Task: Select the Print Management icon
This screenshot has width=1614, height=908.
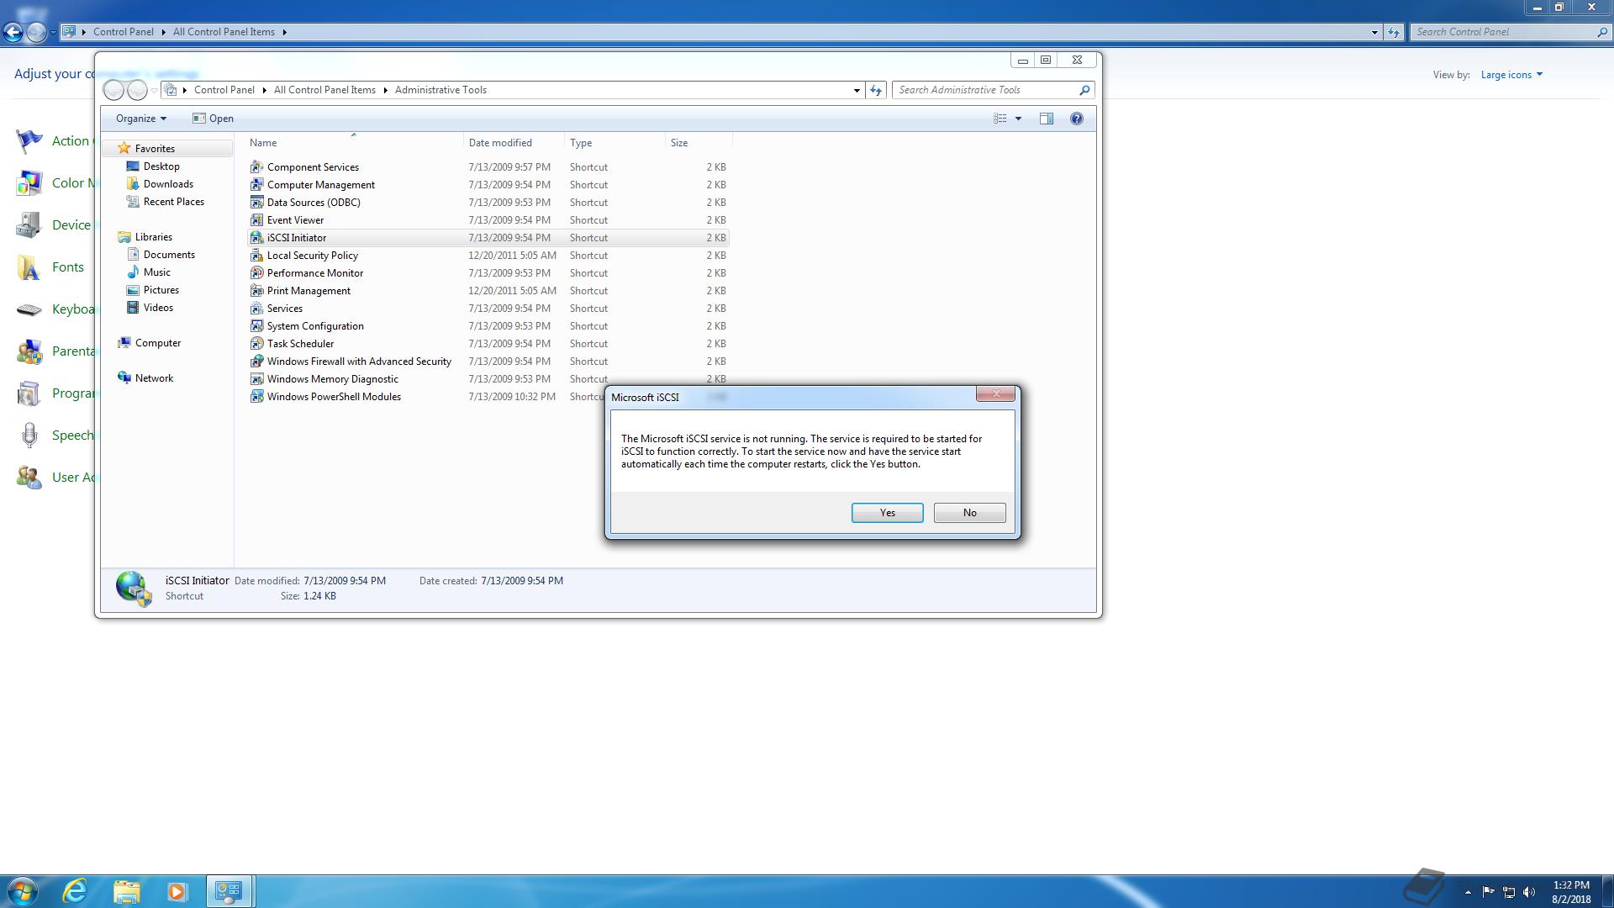Action: coord(256,291)
